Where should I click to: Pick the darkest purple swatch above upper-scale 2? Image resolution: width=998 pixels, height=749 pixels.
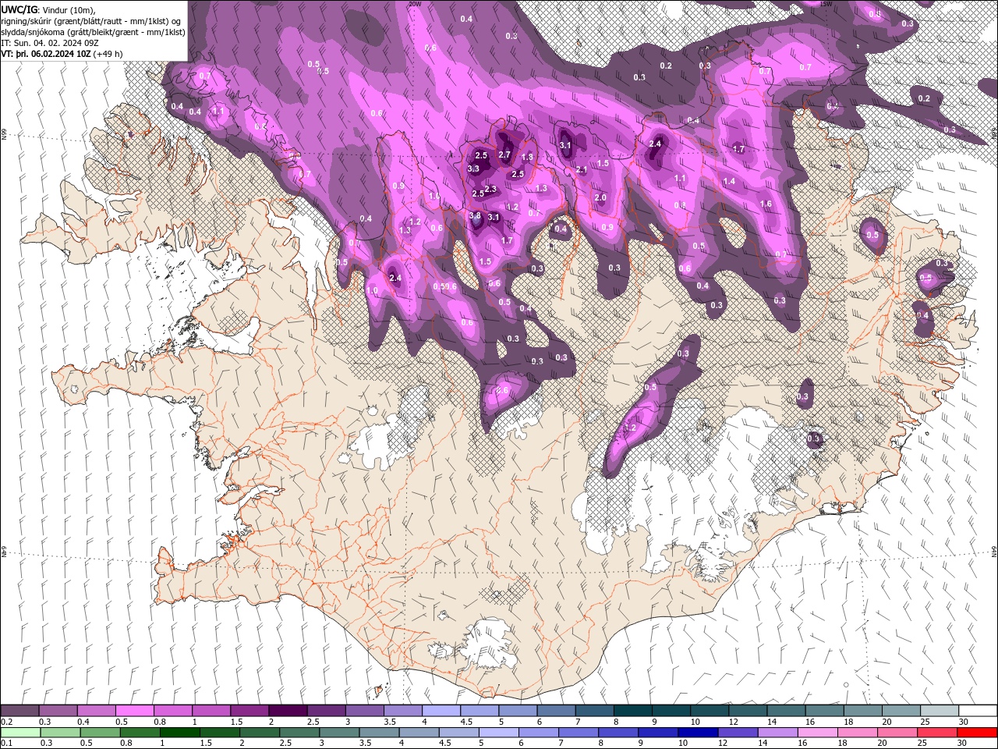point(288,711)
